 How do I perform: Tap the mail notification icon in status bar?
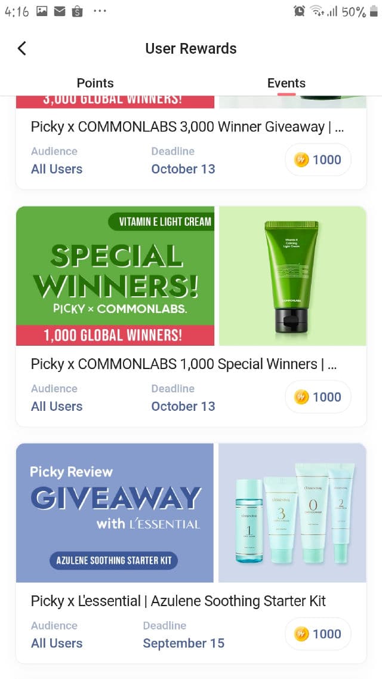pos(60,12)
